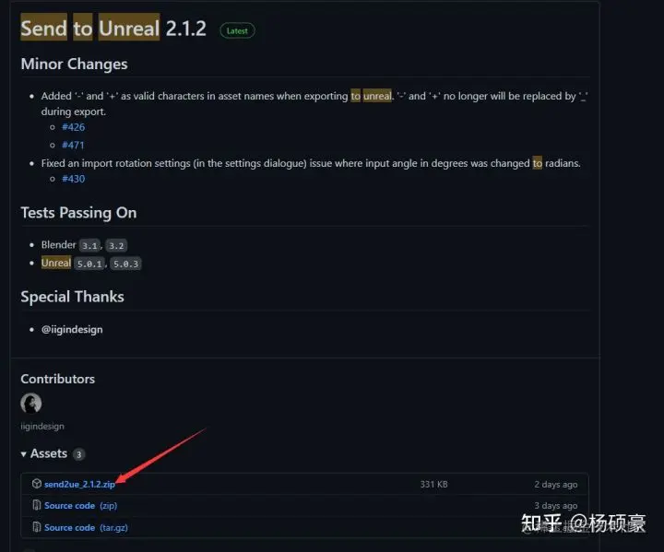Click the Assets count badge showing 3
Viewport: 664px width, 552px height.
[78, 454]
